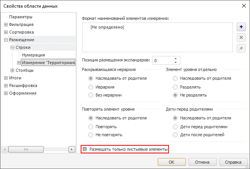Click the 'Отмена' button
Screen dimensions: 250x169
202,162
